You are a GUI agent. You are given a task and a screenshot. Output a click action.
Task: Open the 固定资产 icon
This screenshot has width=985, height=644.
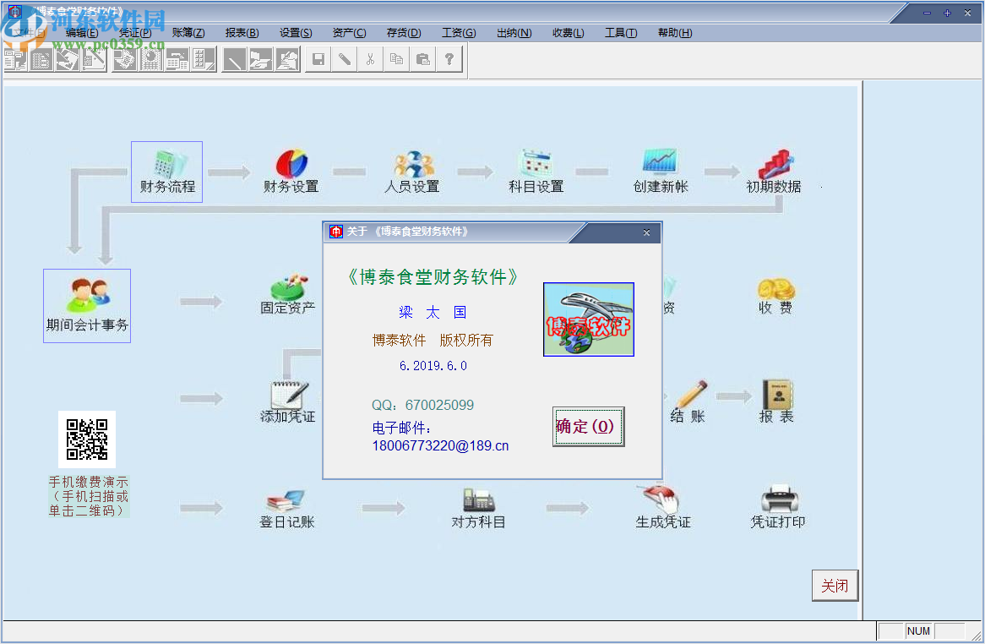coord(288,294)
